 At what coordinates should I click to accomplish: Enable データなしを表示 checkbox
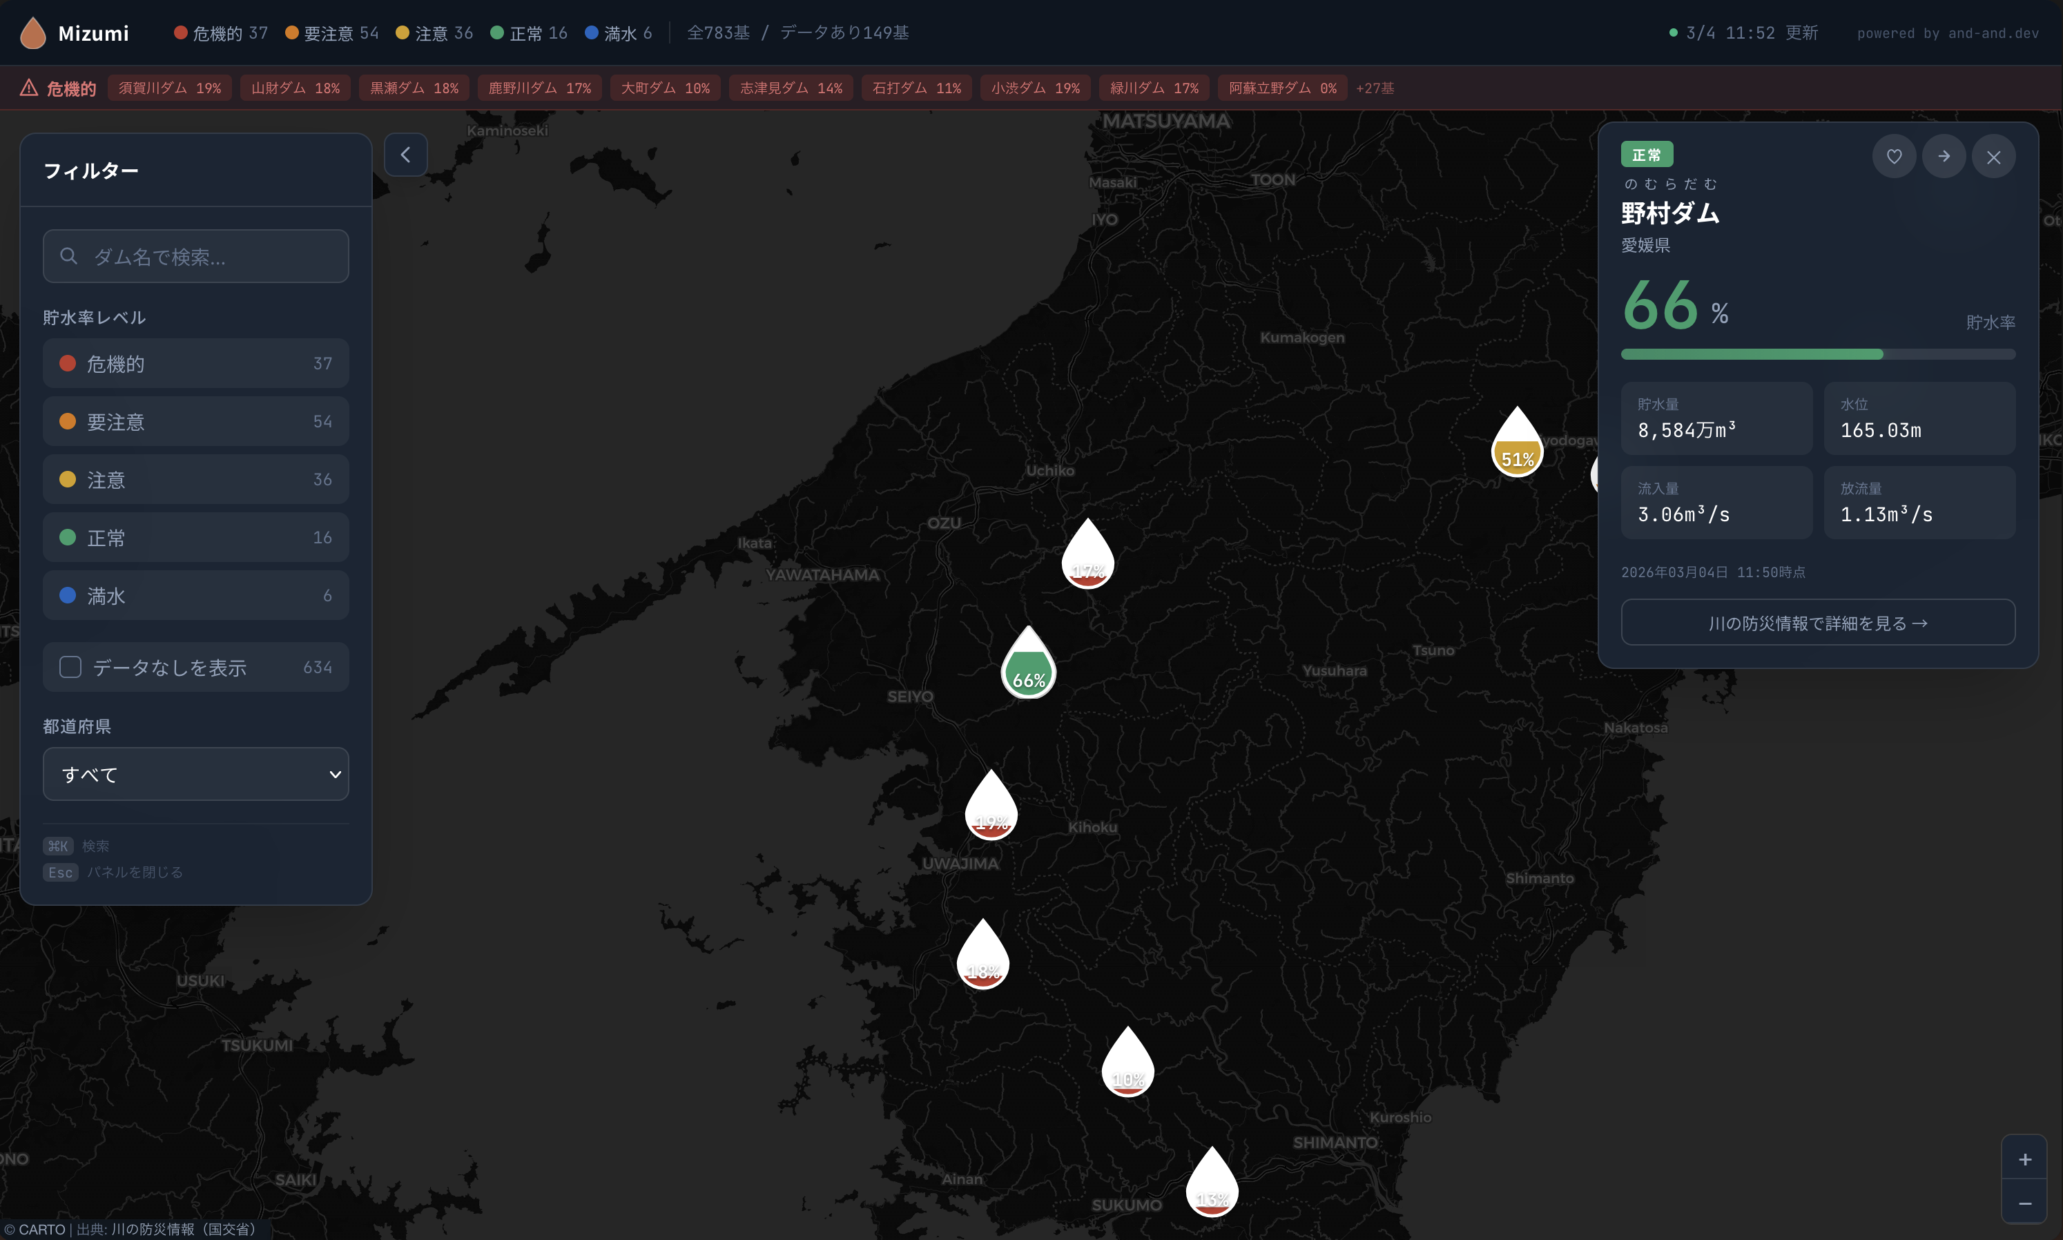tap(70, 667)
